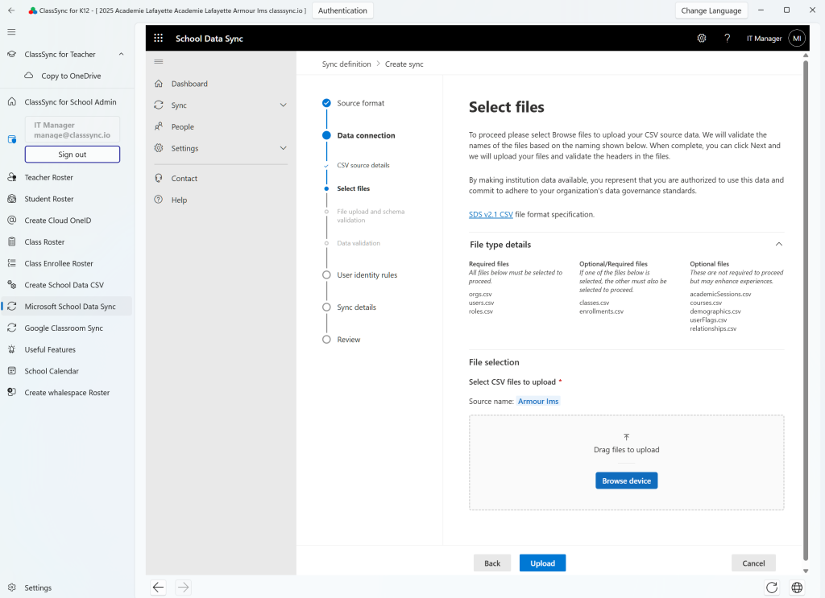Click the Create Cloud OneID icon
The width and height of the screenshot is (825, 598).
click(x=11, y=221)
